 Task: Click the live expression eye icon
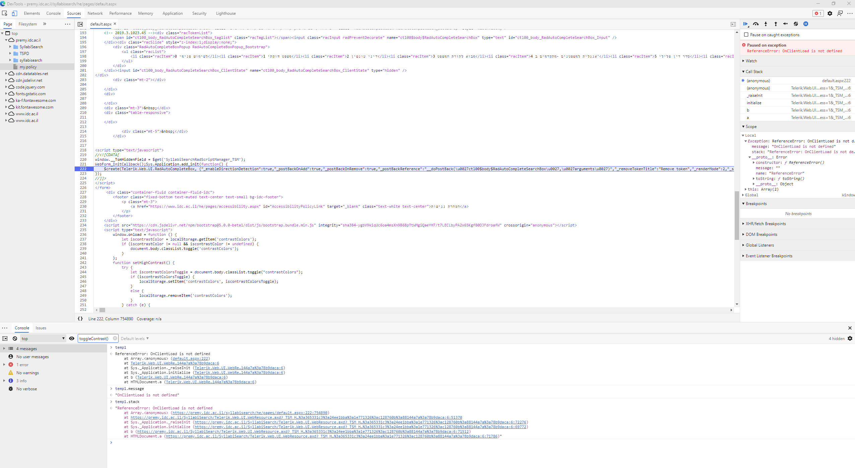[72, 338]
